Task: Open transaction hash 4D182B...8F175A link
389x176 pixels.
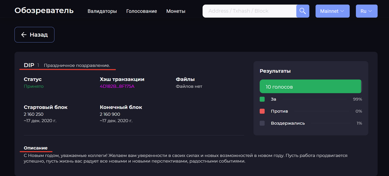Action: coord(117,86)
